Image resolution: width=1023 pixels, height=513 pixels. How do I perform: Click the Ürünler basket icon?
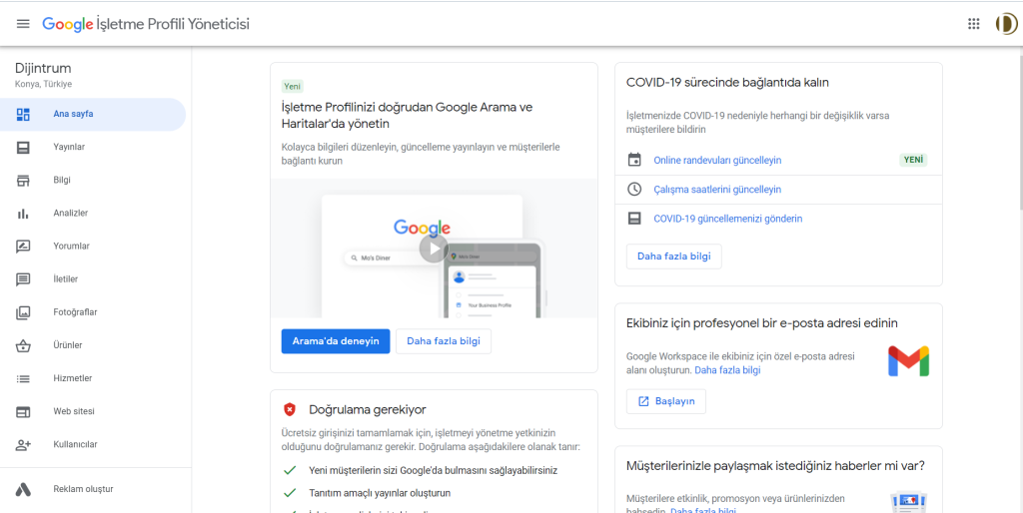click(x=23, y=346)
